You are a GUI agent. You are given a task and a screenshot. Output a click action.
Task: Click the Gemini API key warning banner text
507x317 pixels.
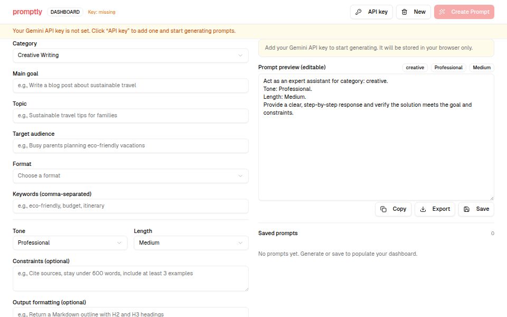tap(124, 31)
